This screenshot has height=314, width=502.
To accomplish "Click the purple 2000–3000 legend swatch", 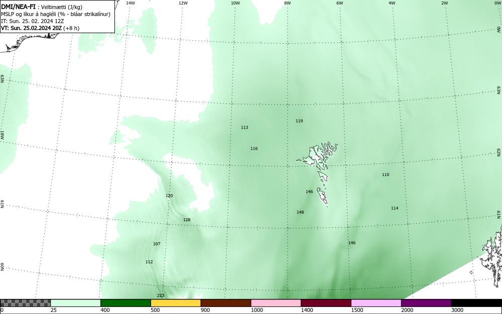I will click(x=426, y=303).
